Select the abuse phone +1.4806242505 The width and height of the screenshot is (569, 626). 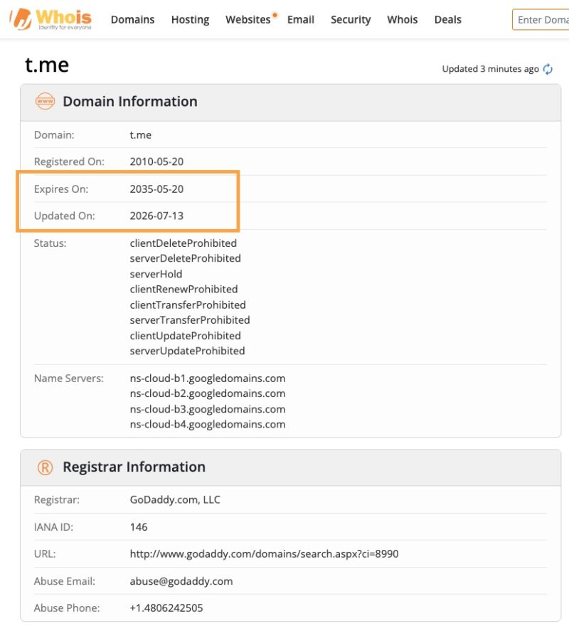click(166, 608)
